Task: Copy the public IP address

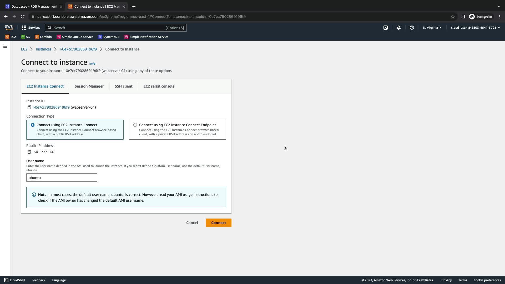Action: click(29, 152)
